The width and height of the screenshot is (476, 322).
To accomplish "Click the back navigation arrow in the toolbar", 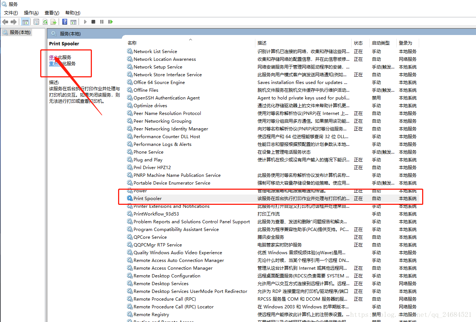I will pyautogui.click(x=5, y=22).
